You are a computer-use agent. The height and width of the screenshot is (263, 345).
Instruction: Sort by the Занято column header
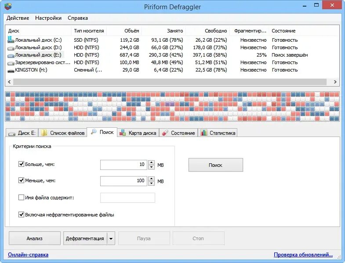coord(163,31)
